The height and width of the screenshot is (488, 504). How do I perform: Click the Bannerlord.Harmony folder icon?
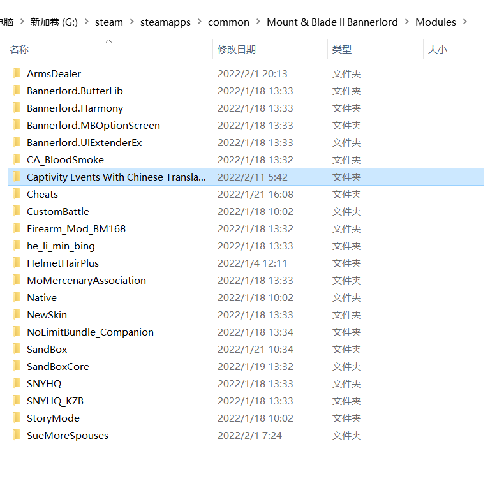17,108
